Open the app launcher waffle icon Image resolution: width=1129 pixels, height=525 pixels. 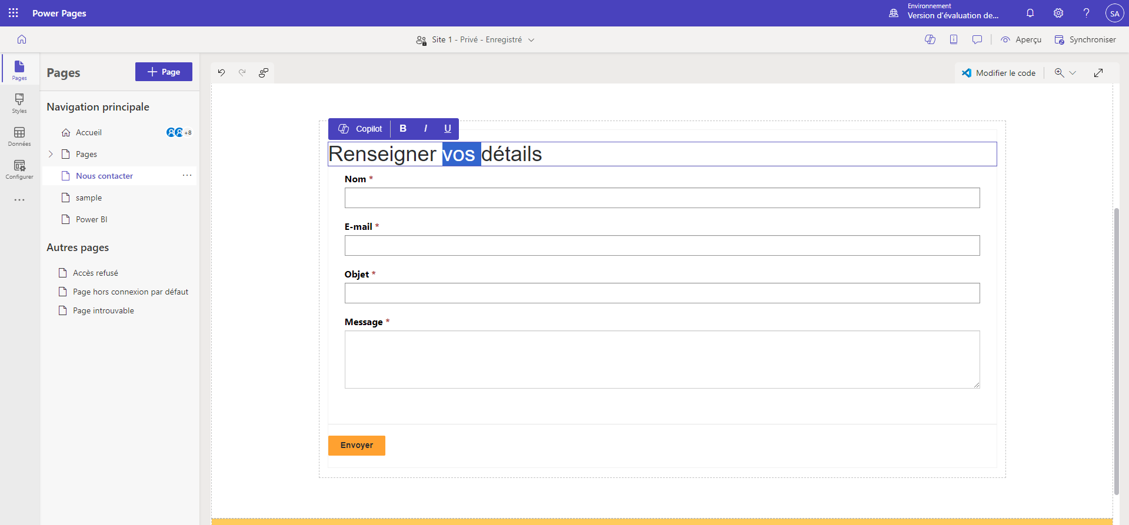click(13, 13)
